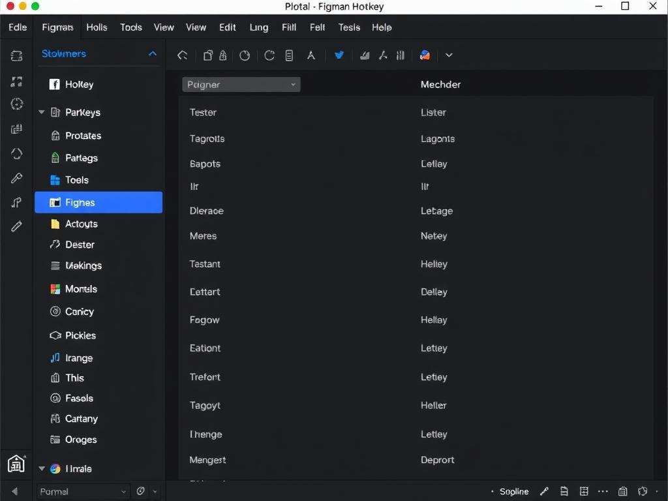Open the Help menu
This screenshot has width=668, height=501.
(382, 27)
